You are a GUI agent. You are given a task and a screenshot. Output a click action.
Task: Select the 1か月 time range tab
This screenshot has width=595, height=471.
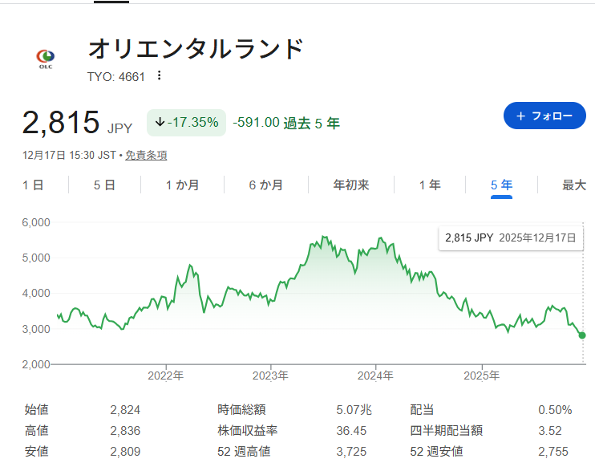tap(182, 185)
